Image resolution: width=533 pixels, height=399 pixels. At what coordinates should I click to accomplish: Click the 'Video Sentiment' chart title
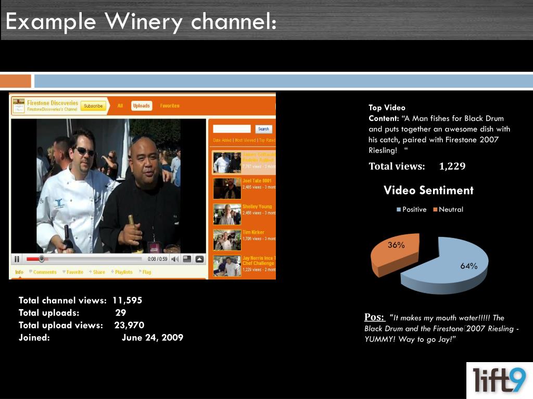coord(428,190)
